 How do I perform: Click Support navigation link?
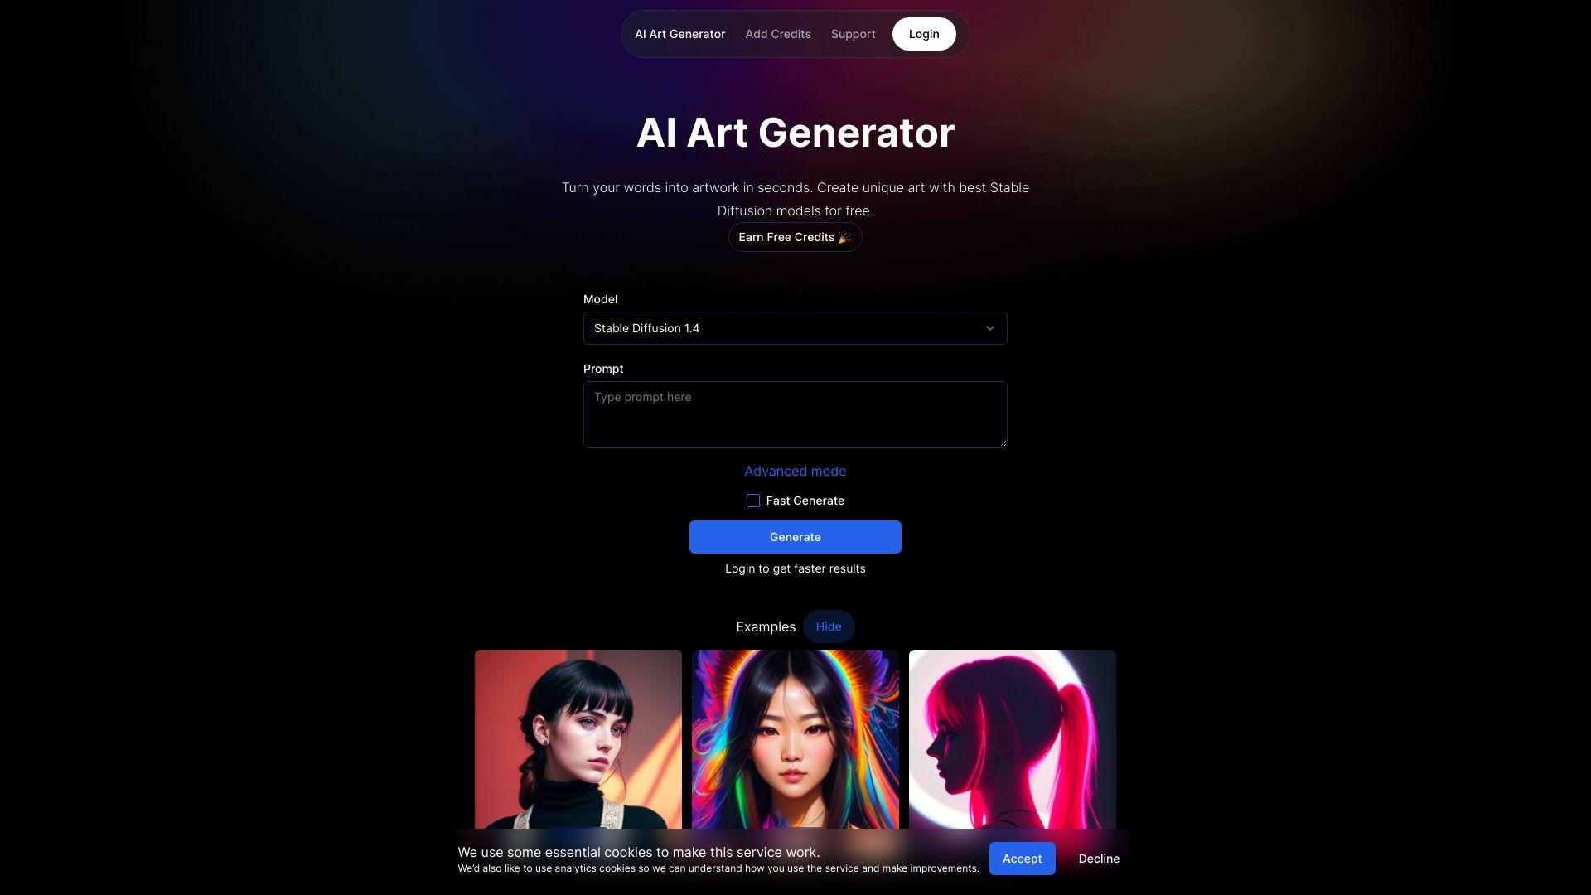(x=853, y=34)
